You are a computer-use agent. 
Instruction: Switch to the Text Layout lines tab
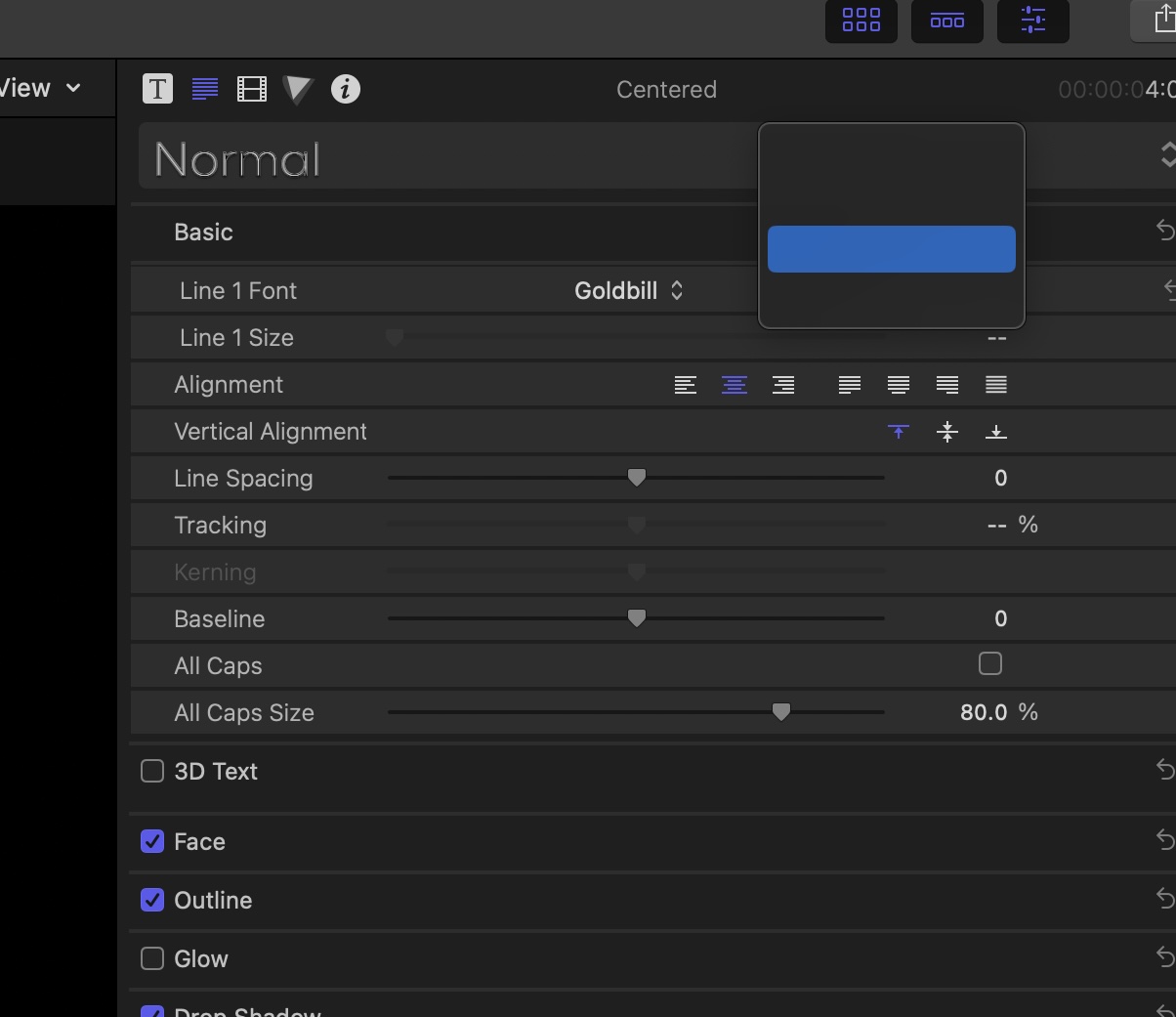click(205, 89)
